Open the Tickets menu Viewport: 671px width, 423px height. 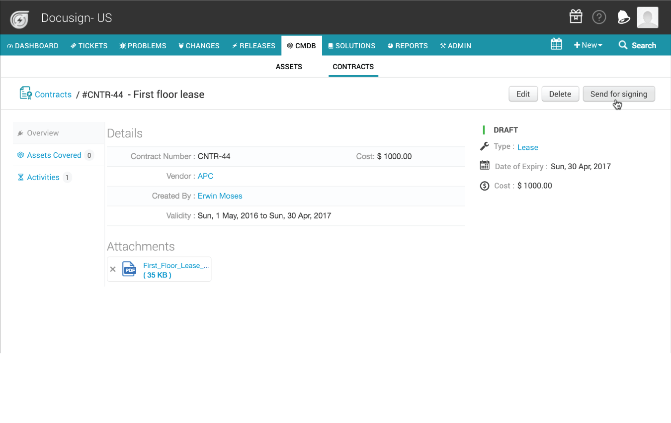pyautogui.click(x=89, y=46)
